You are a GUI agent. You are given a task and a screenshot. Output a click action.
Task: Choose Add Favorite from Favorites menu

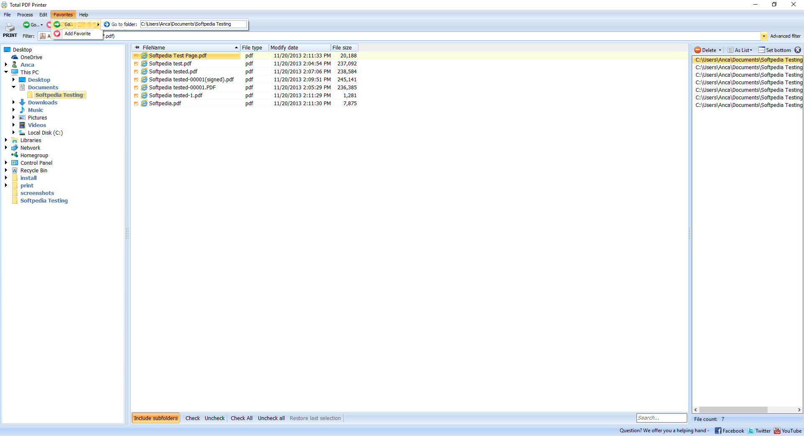tap(77, 34)
